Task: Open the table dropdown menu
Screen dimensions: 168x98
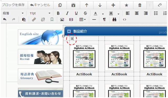Action: point(82,19)
